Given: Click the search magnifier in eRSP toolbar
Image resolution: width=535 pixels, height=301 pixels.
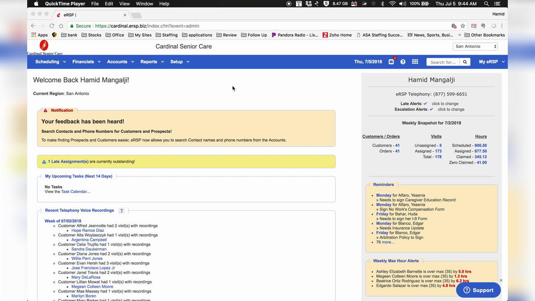Looking at the screenshot, I should (x=465, y=62).
